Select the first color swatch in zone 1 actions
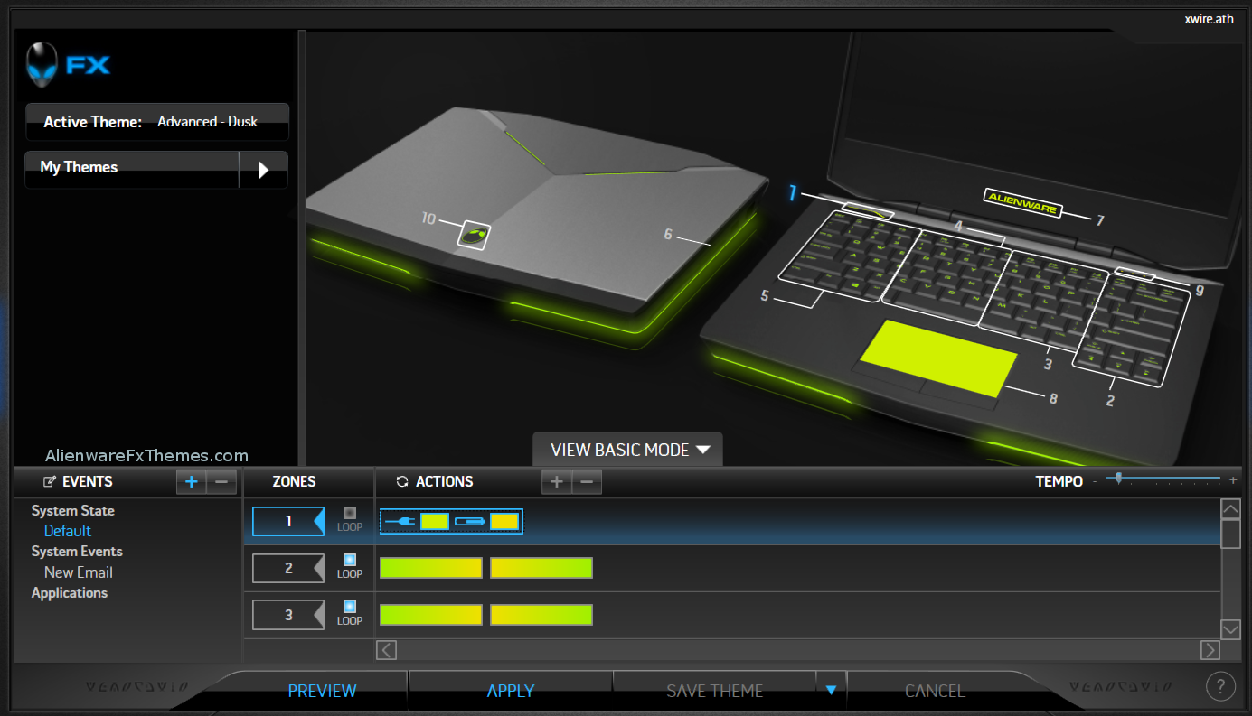 tap(435, 521)
